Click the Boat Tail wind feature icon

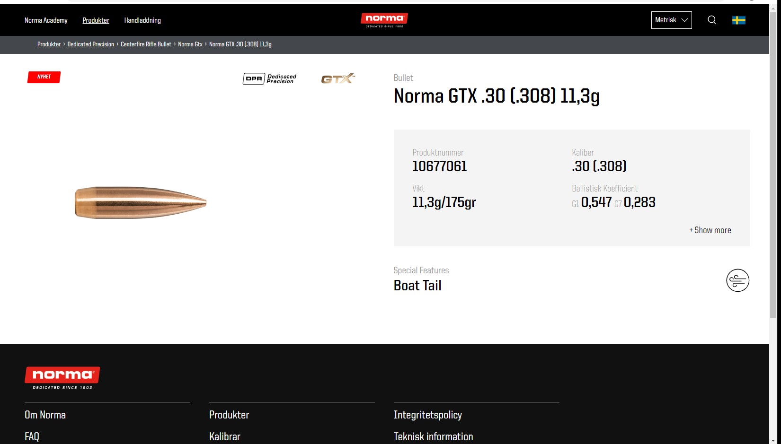click(x=737, y=280)
